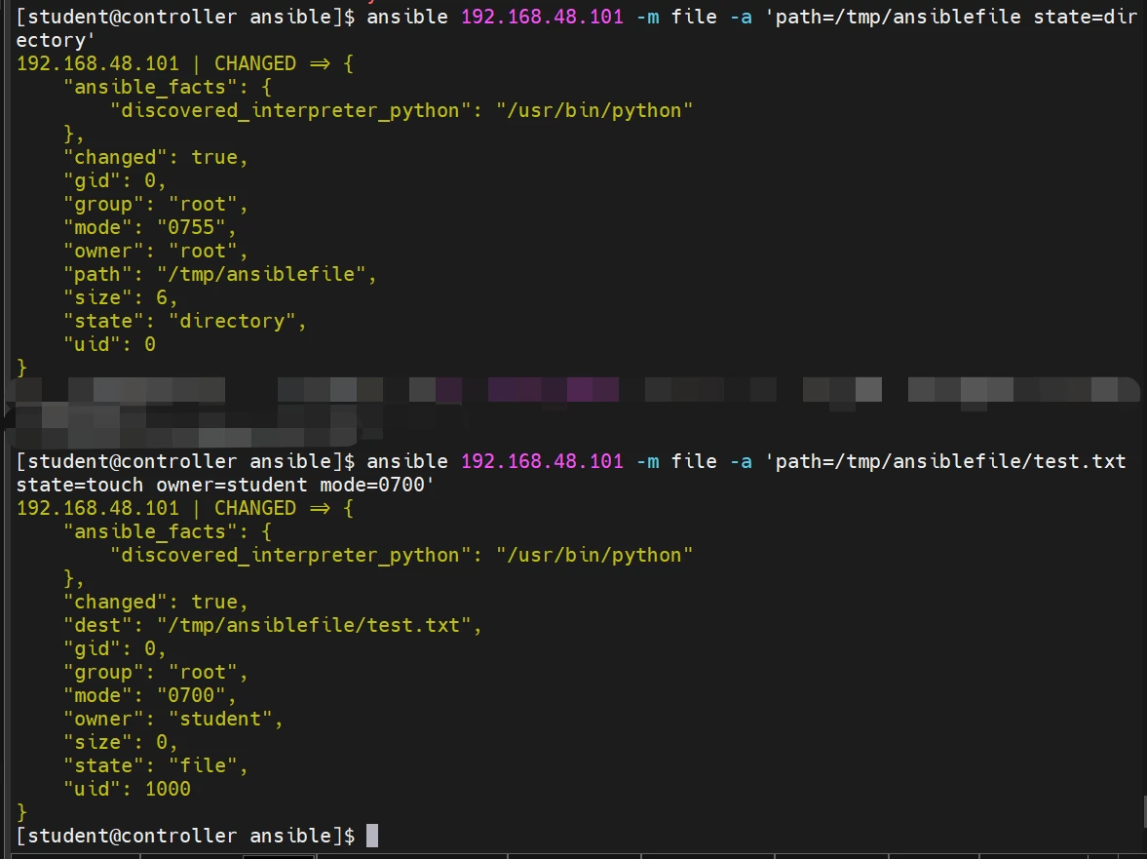Click the "student" owner value in the output
The image size is (1147, 859).
pos(227,719)
